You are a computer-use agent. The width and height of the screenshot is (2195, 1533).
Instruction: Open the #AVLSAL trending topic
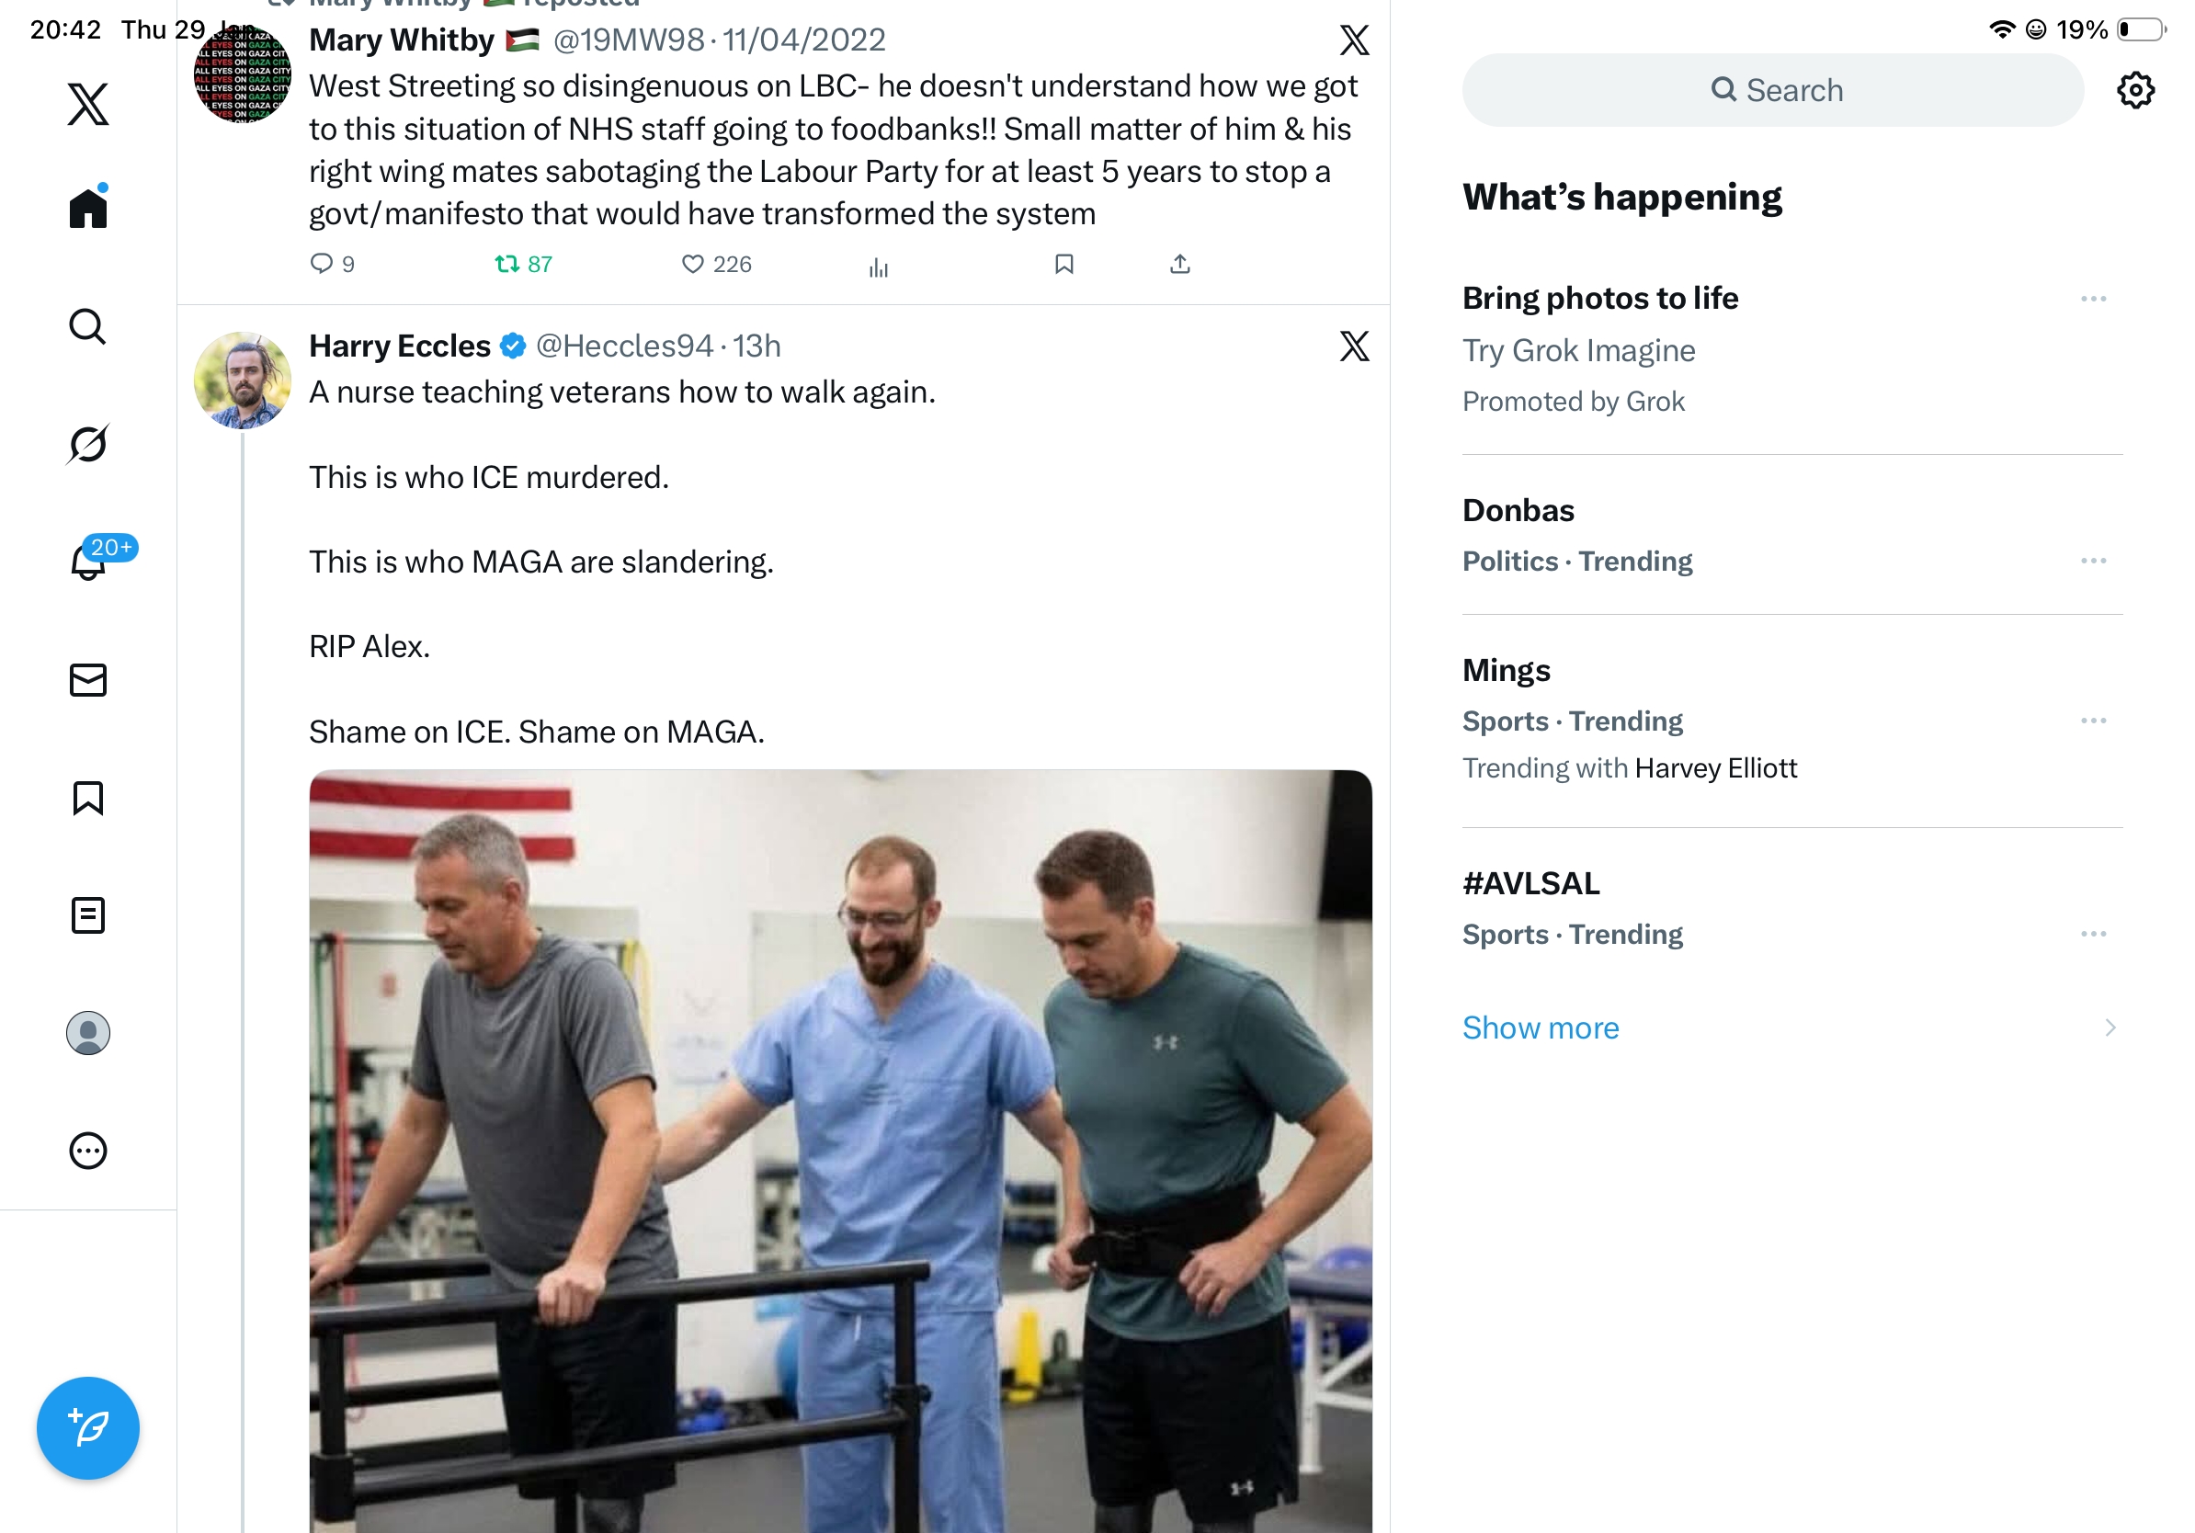pos(1530,883)
